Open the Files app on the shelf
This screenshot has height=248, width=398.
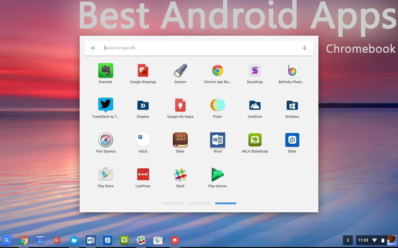point(74,240)
